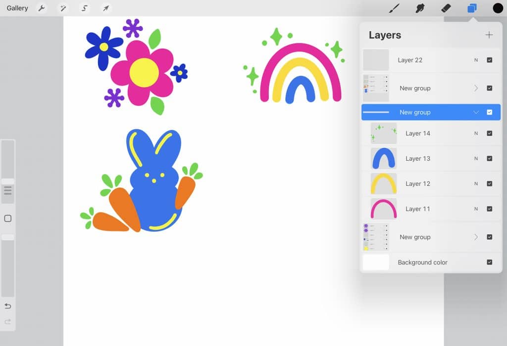Open the Actions wrench menu
The height and width of the screenshot is (346, 507).
[x=42, y=8]
